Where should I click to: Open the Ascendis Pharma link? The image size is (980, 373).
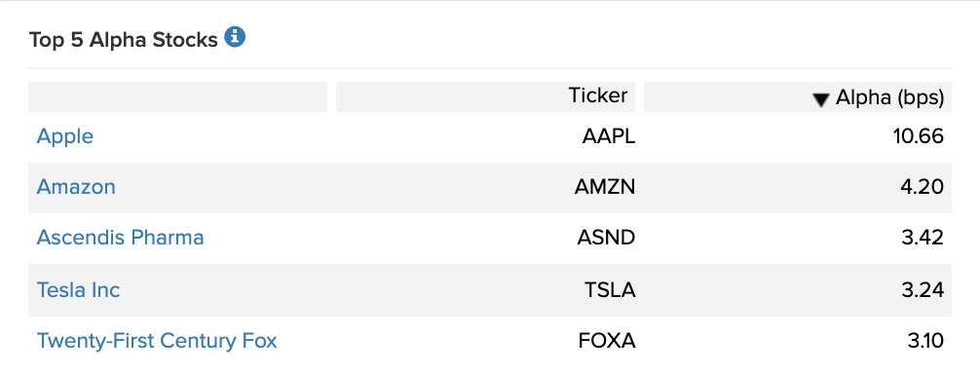121,238
